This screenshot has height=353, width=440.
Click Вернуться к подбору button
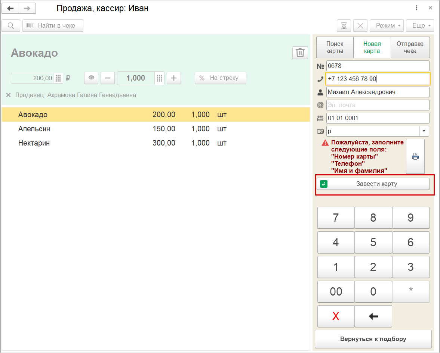click(x=373, y=339)
